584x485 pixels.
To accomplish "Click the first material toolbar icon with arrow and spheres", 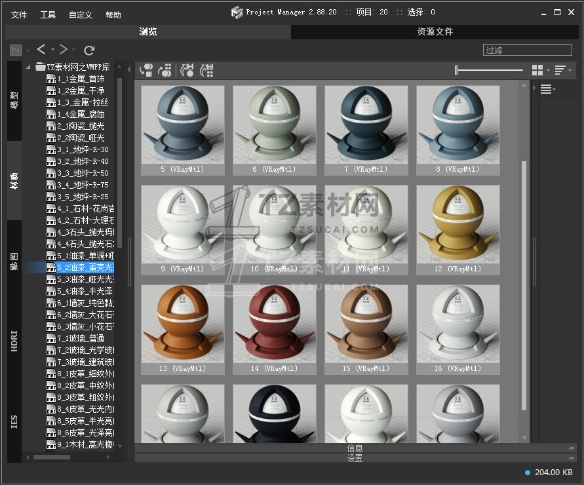I will pos(146,70).
